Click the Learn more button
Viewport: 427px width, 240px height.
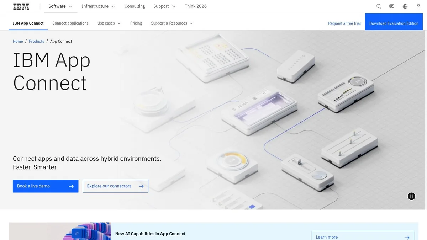363,236
